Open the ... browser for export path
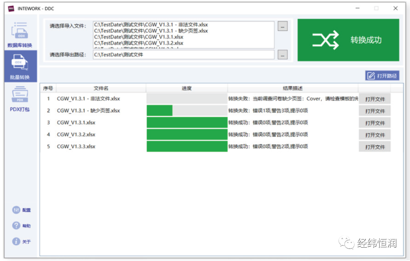 282,55
